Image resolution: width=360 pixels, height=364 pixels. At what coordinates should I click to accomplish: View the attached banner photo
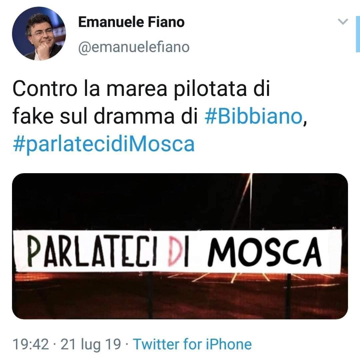tap(180, 246)
